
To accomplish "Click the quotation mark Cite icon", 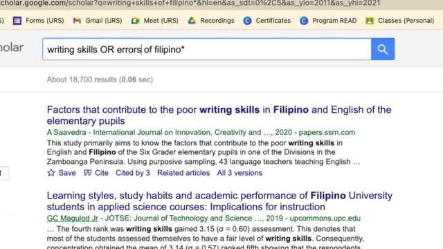I will click(x=88, y=172).
